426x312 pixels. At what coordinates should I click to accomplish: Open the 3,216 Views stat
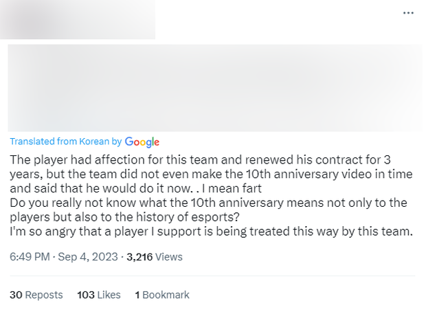pyautogui.click(x=154, y=257)
